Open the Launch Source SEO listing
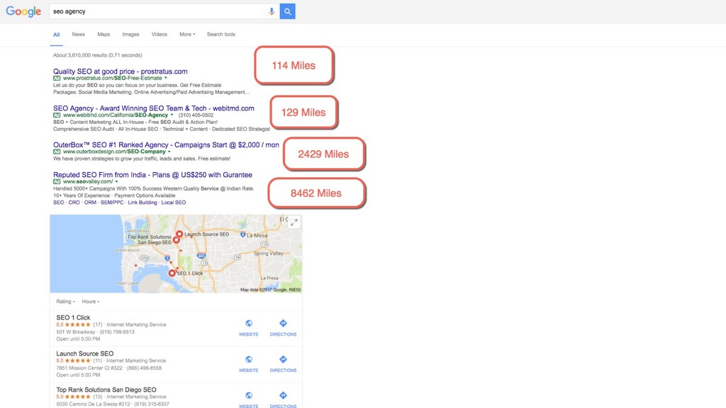 pyautogui.click(x=85, y=354)
